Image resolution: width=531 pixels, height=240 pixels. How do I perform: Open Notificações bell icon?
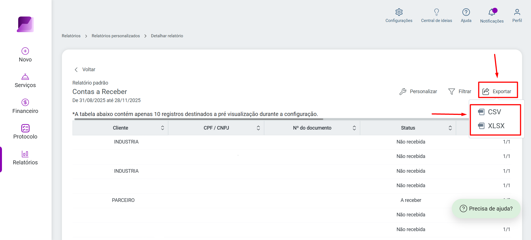tap(492, 12)
